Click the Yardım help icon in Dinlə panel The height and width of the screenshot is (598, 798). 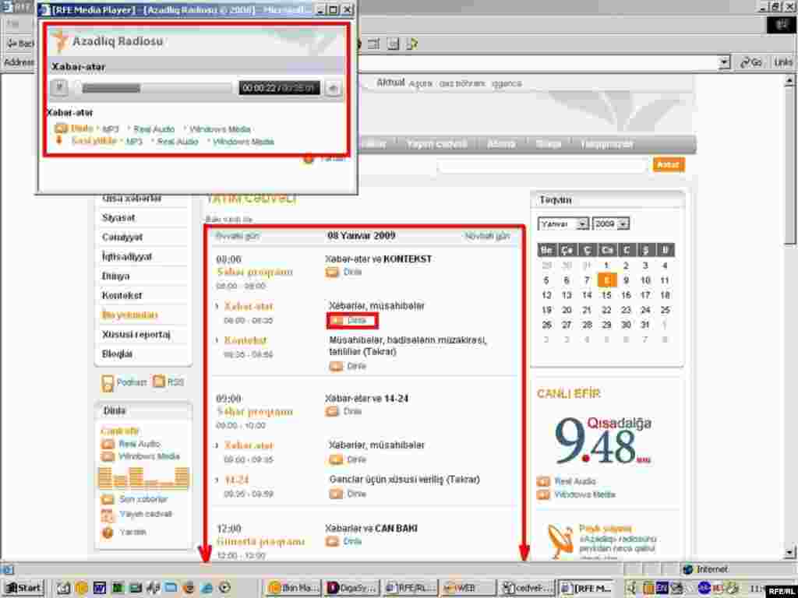click(x=108, y=533)
